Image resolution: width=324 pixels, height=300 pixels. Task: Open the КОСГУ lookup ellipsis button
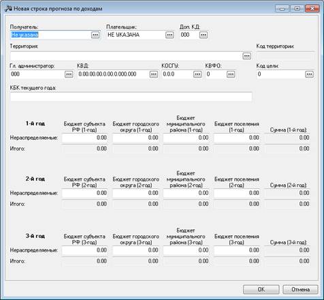[197, 74]
